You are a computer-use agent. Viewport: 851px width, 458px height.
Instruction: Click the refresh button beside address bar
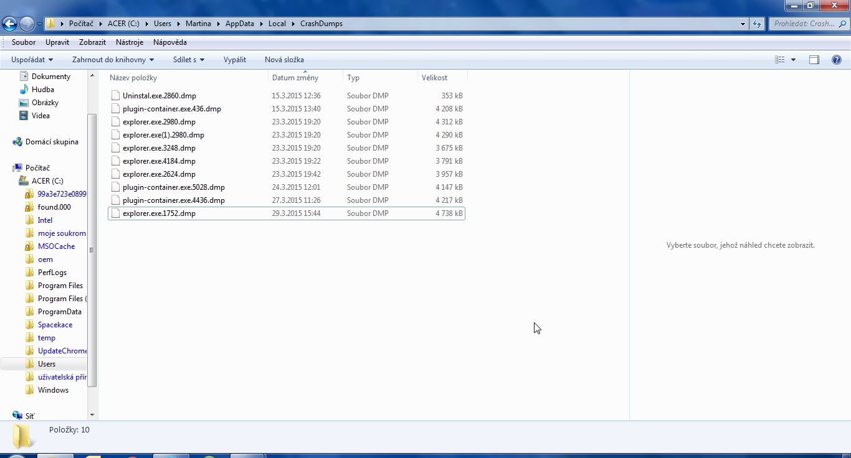click(x=757, y=24)
